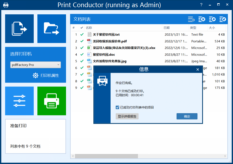The width and height of the screenshot is (233, 164).
Task: Select 繁星软件园.doc file name
Action: [104, 54]
